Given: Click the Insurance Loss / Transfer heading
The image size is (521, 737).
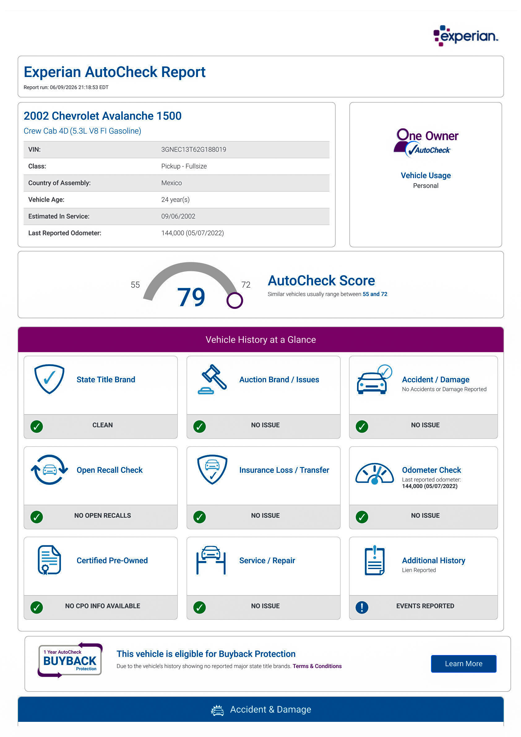Looking at the screenshot, I should point(284,470).
